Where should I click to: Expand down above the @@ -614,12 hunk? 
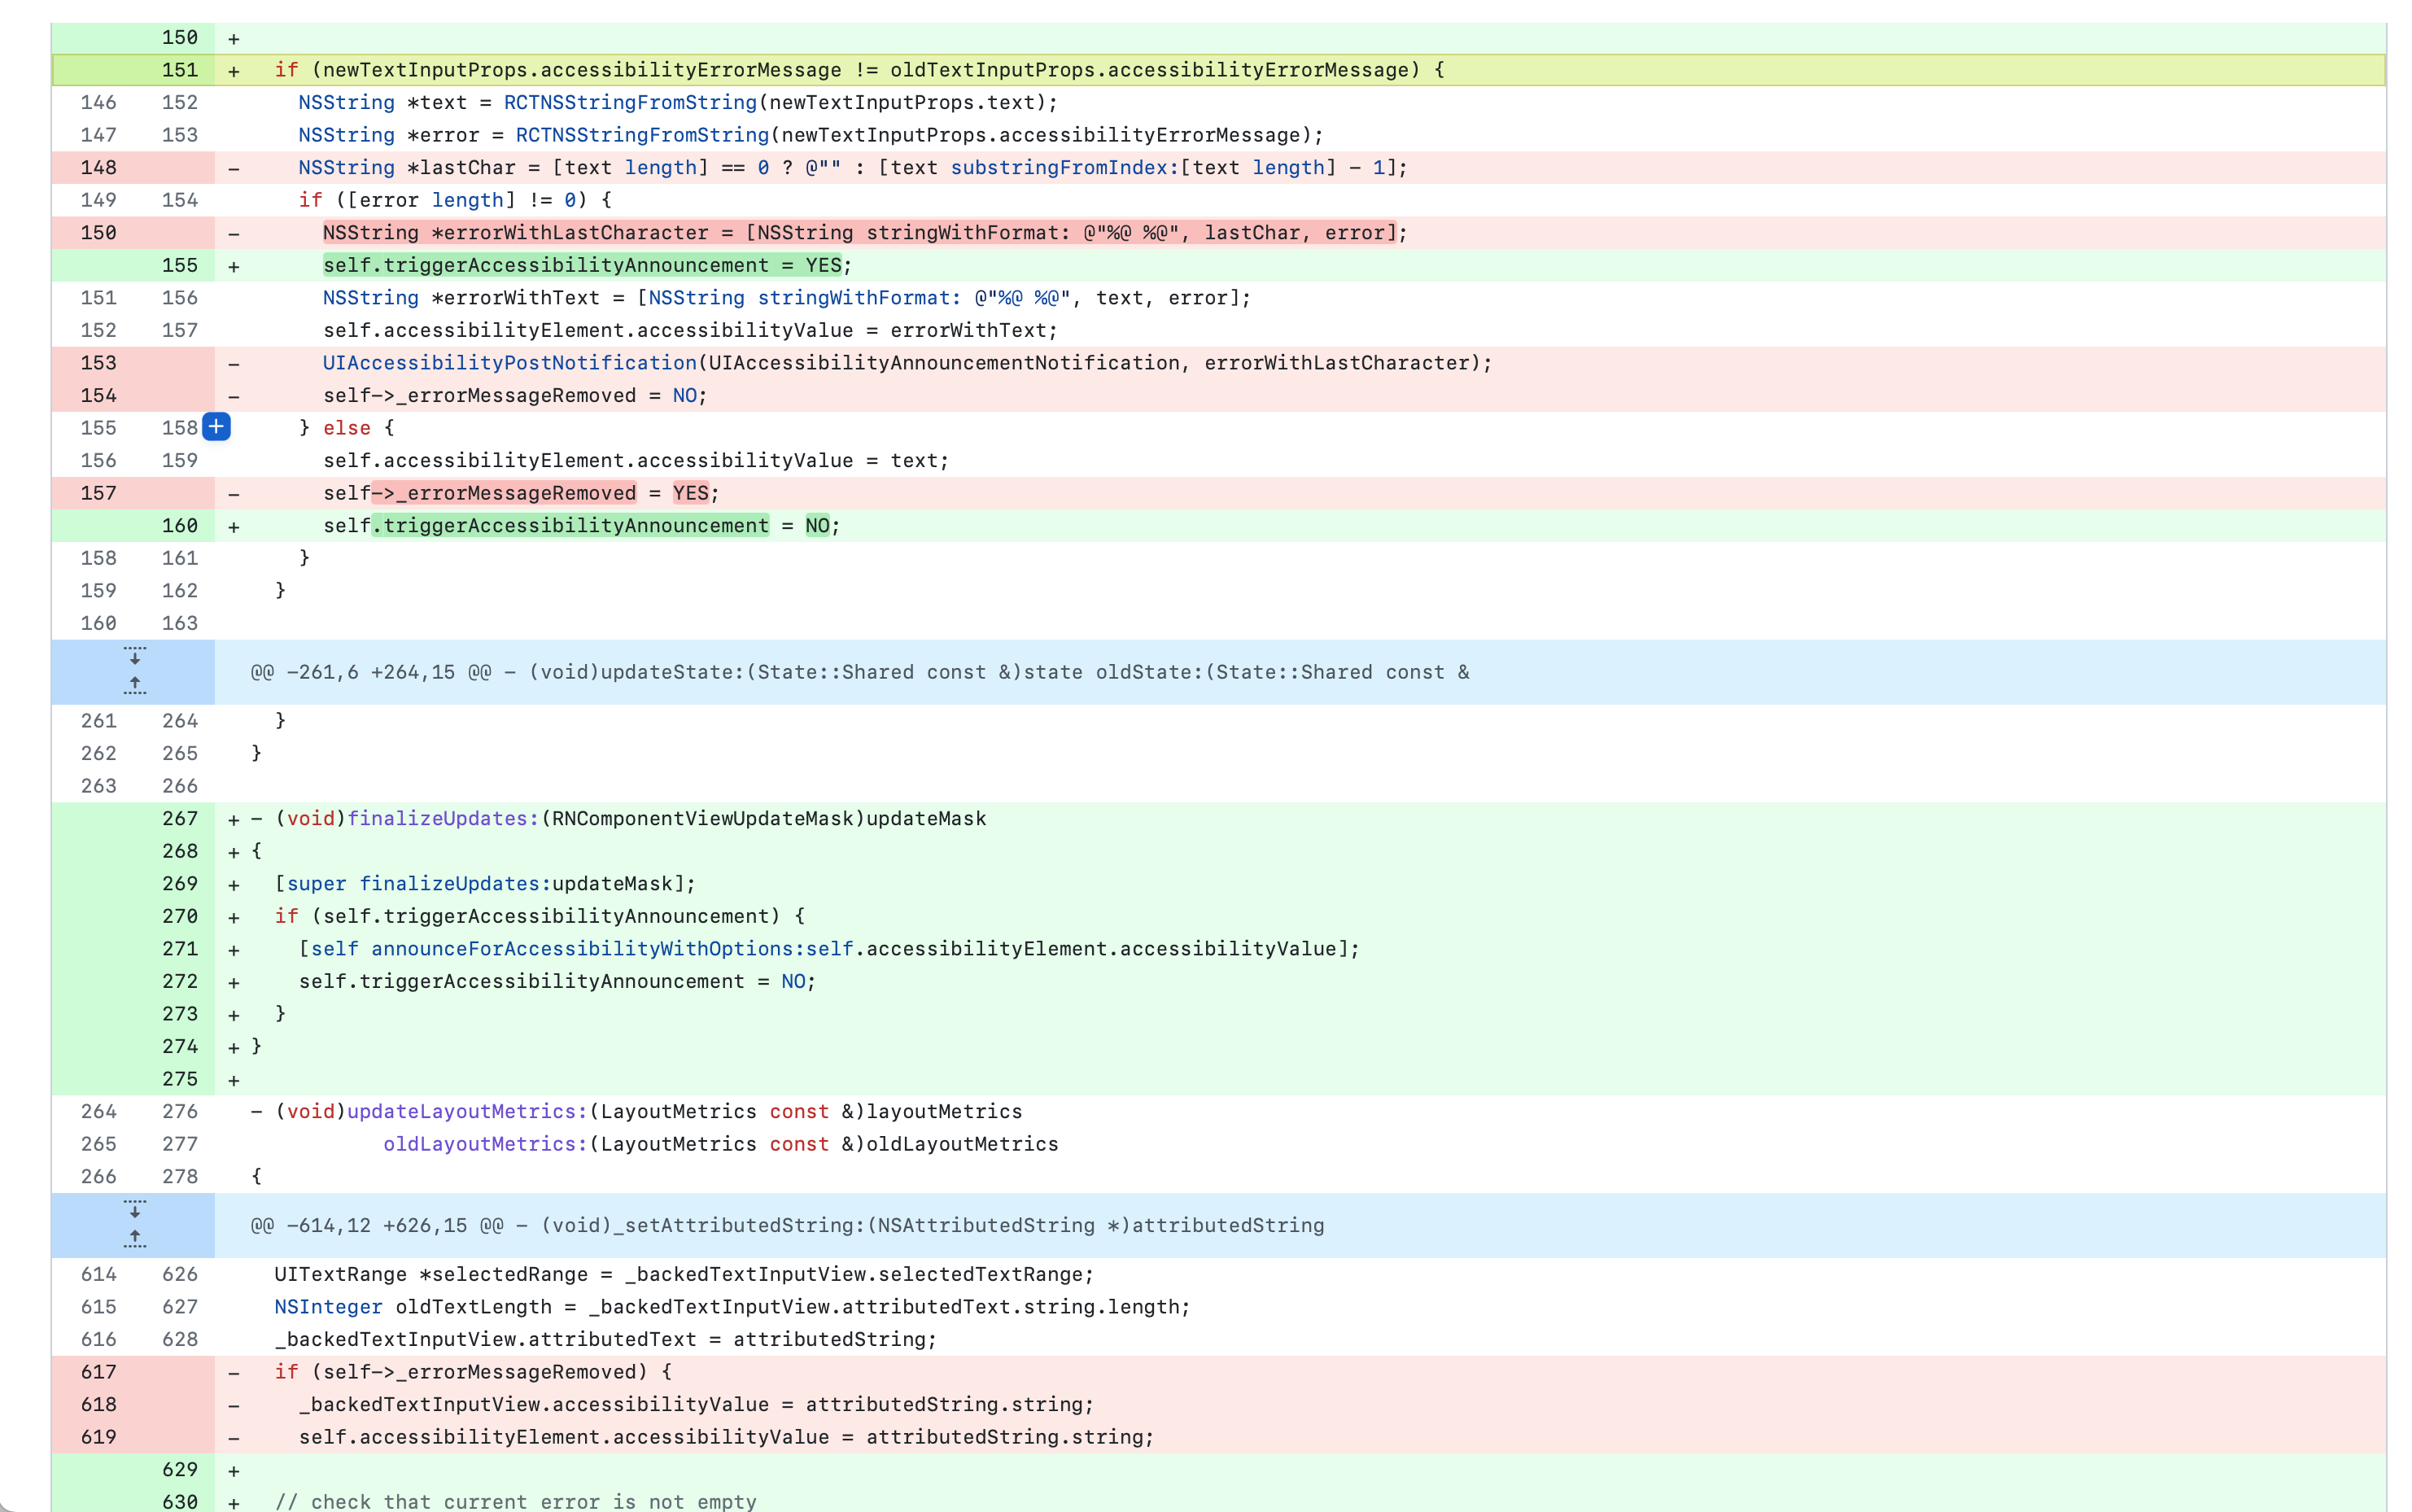coord(135,1210)
